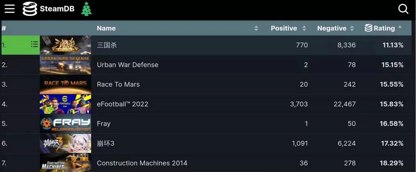Open the search magnifier icon
The width and height of the screenshot is (416, 172).
[x=403, y=9]
